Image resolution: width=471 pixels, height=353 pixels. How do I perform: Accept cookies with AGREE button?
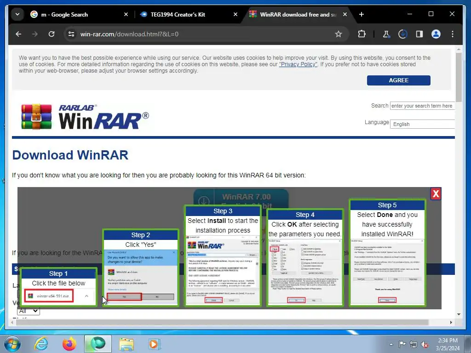[399, 80]
